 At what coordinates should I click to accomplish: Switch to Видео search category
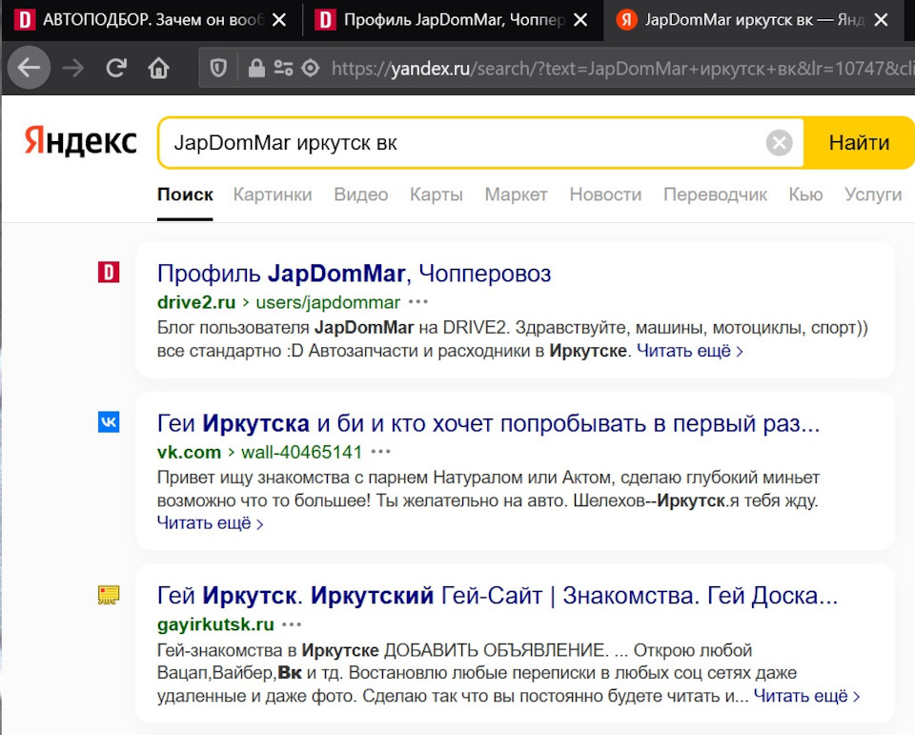pos(360,194)
